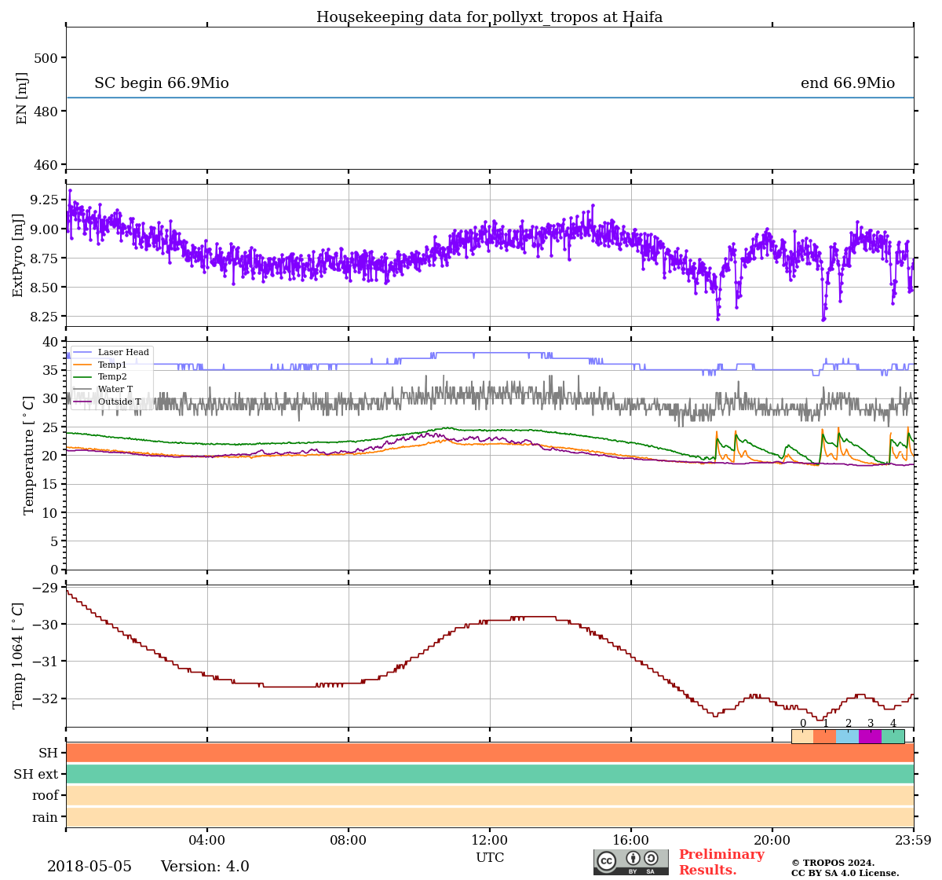Click the Temp1 legend entry
The image size is (942, 880).
point(100,365)
